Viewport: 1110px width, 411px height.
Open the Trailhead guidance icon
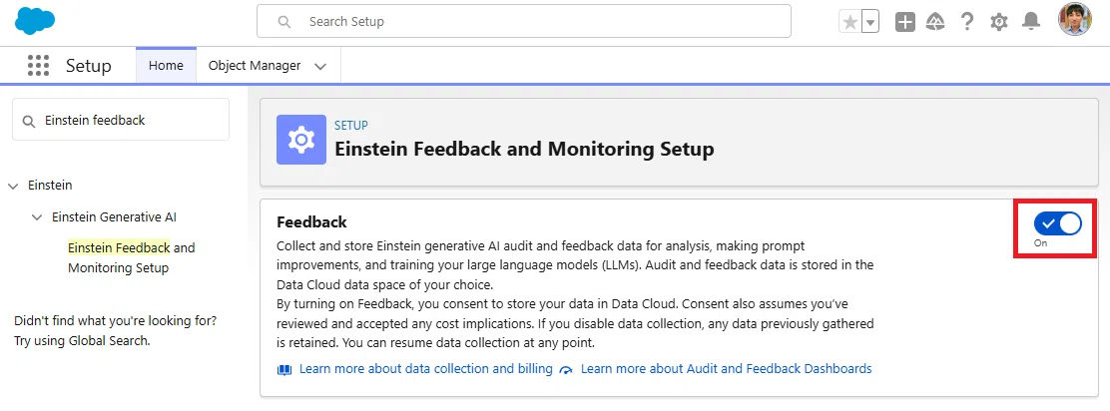(x=936, y=22)
